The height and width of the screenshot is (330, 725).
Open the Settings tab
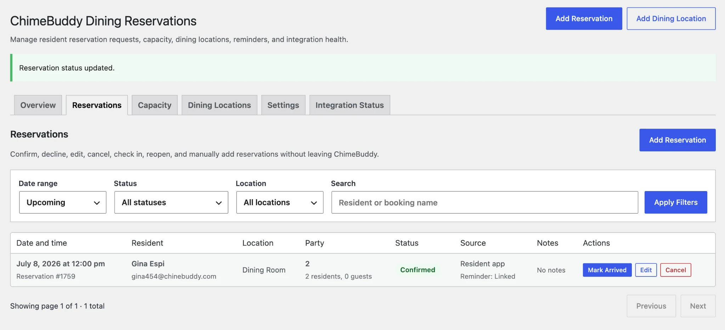[283, 105]
